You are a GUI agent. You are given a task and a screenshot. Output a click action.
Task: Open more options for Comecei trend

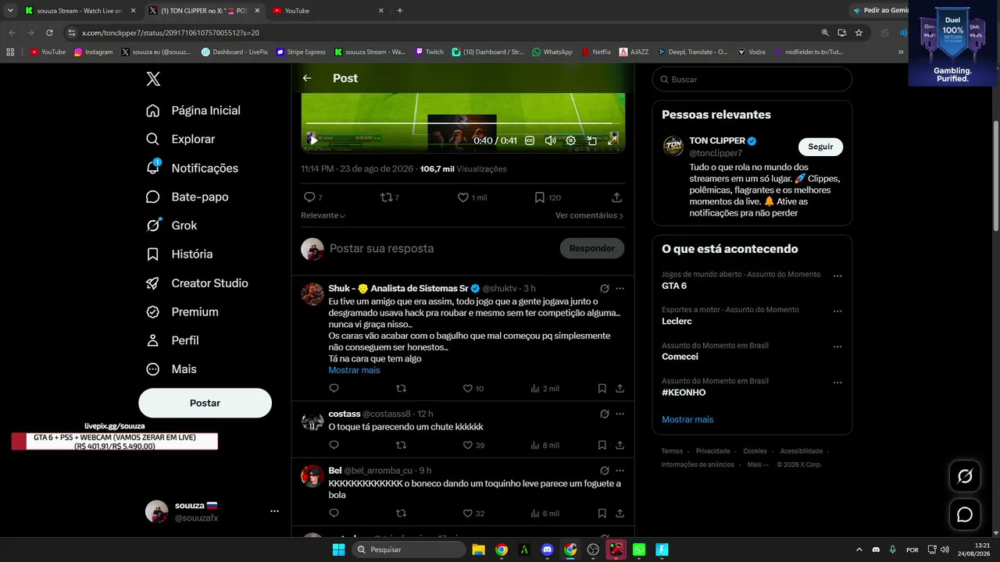tap(837, 347)
